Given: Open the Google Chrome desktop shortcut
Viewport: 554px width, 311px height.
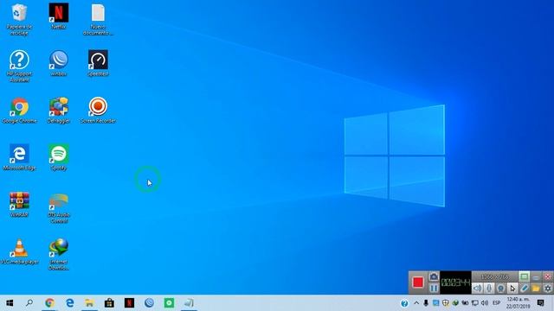Looking at the screenshot, I should click(19, 110).
